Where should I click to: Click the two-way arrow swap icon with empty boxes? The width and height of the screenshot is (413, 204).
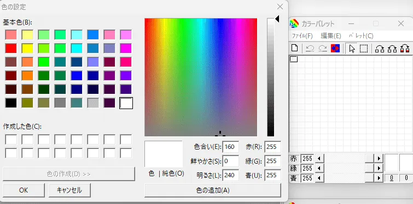coord(392,49)
